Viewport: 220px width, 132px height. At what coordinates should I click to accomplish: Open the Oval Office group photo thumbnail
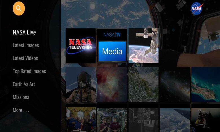tap(81, 120)
